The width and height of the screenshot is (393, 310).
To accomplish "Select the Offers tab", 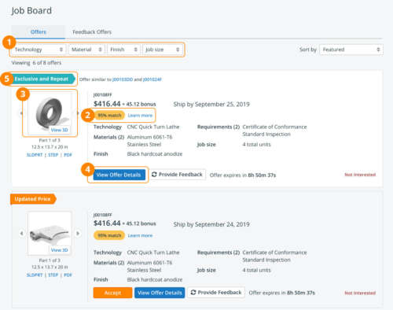I will point(39,32).
